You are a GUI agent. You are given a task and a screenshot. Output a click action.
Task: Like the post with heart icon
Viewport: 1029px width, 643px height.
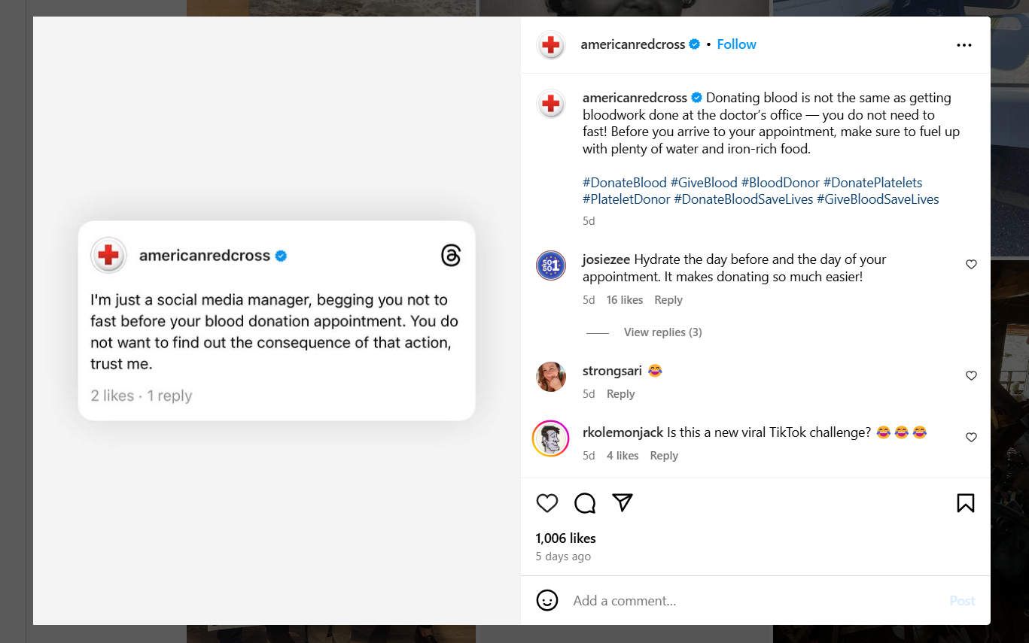click(x=547, y=503)
